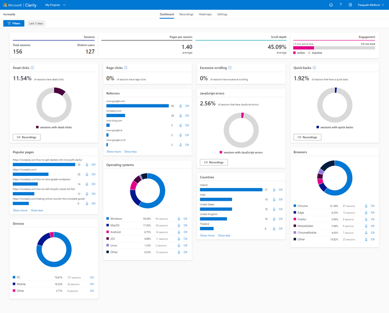Show info about Excessive scrolling
Viewport: 389px width, 313px height.
(230, 68)
